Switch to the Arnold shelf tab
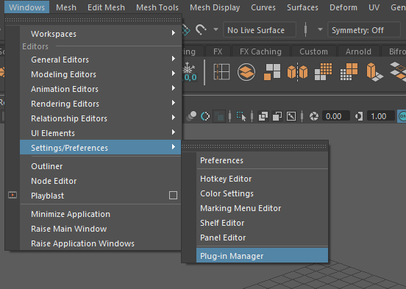The height and width of the screenshot is (289, 406). 358,51
